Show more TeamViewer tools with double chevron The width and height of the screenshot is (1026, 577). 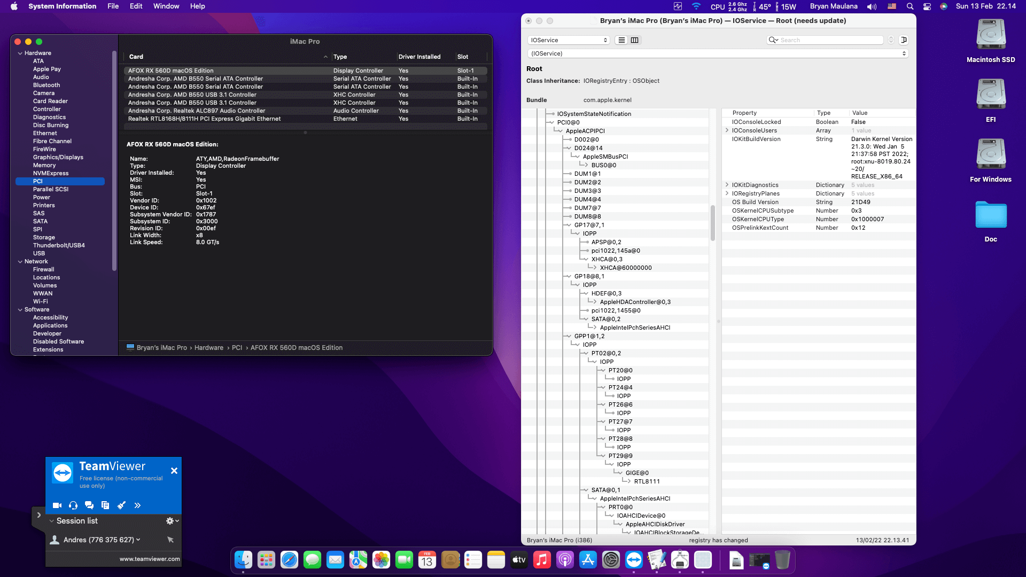(137, 505)
